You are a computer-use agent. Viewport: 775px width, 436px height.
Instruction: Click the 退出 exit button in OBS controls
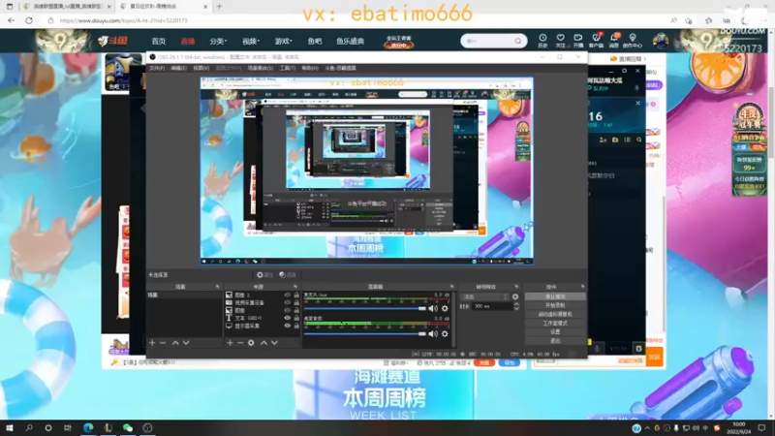pyautogui.click(x=555, y=341)
